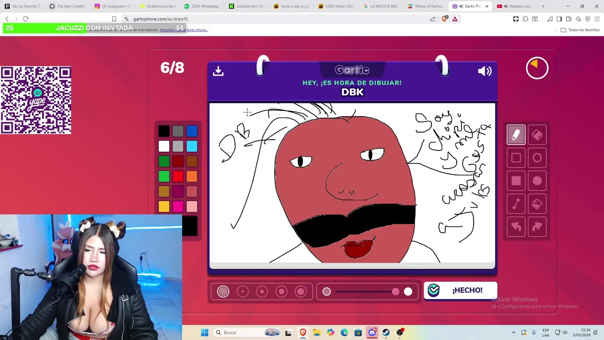Open Brave Wallet icon
The image size is (604, 340).
(x=569, y=19)
